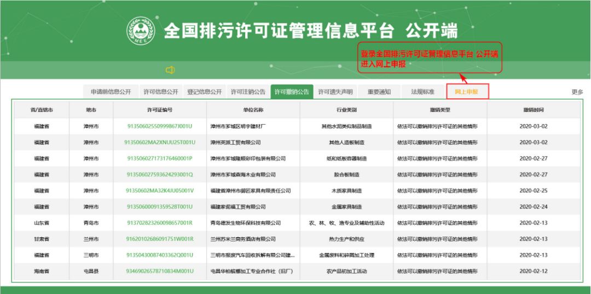Click the 许可证编号 column header
Image resolution: width=591 pixels, height=294 pixels.
point(160,110)
